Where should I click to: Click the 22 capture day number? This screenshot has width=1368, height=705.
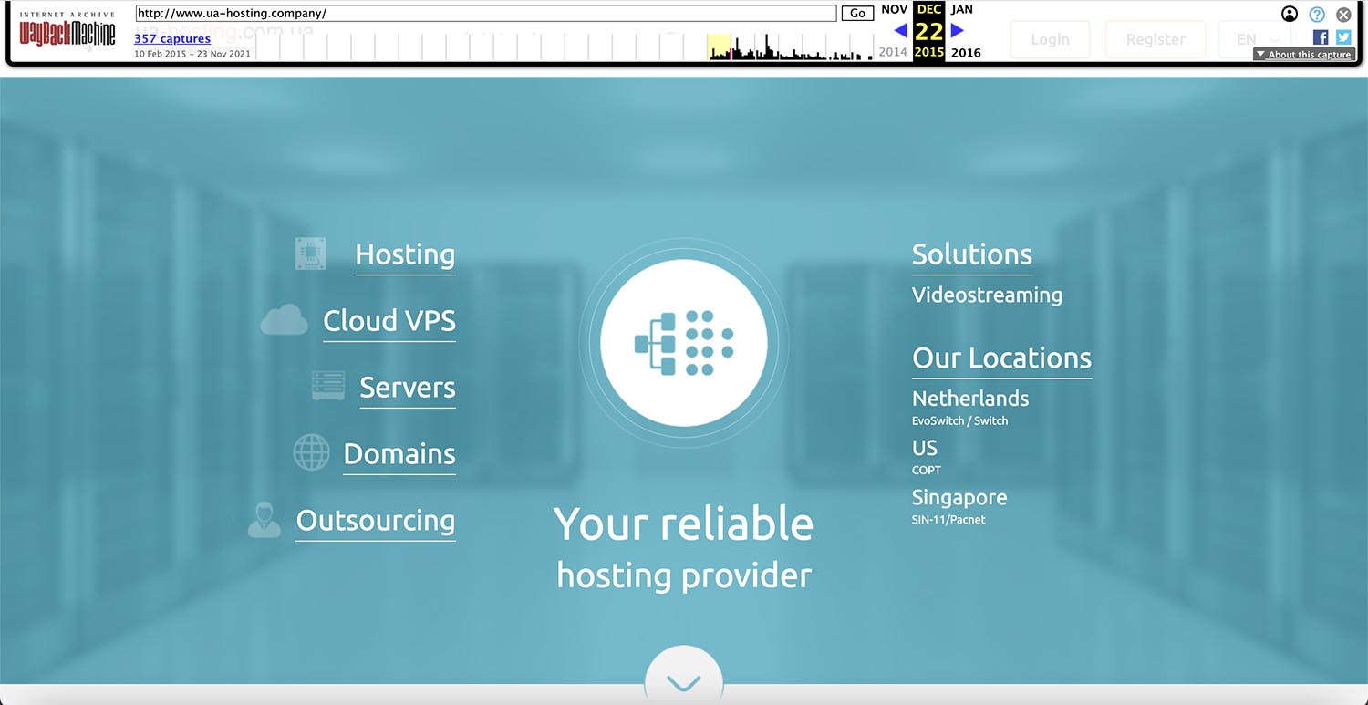tap(929, 31)
